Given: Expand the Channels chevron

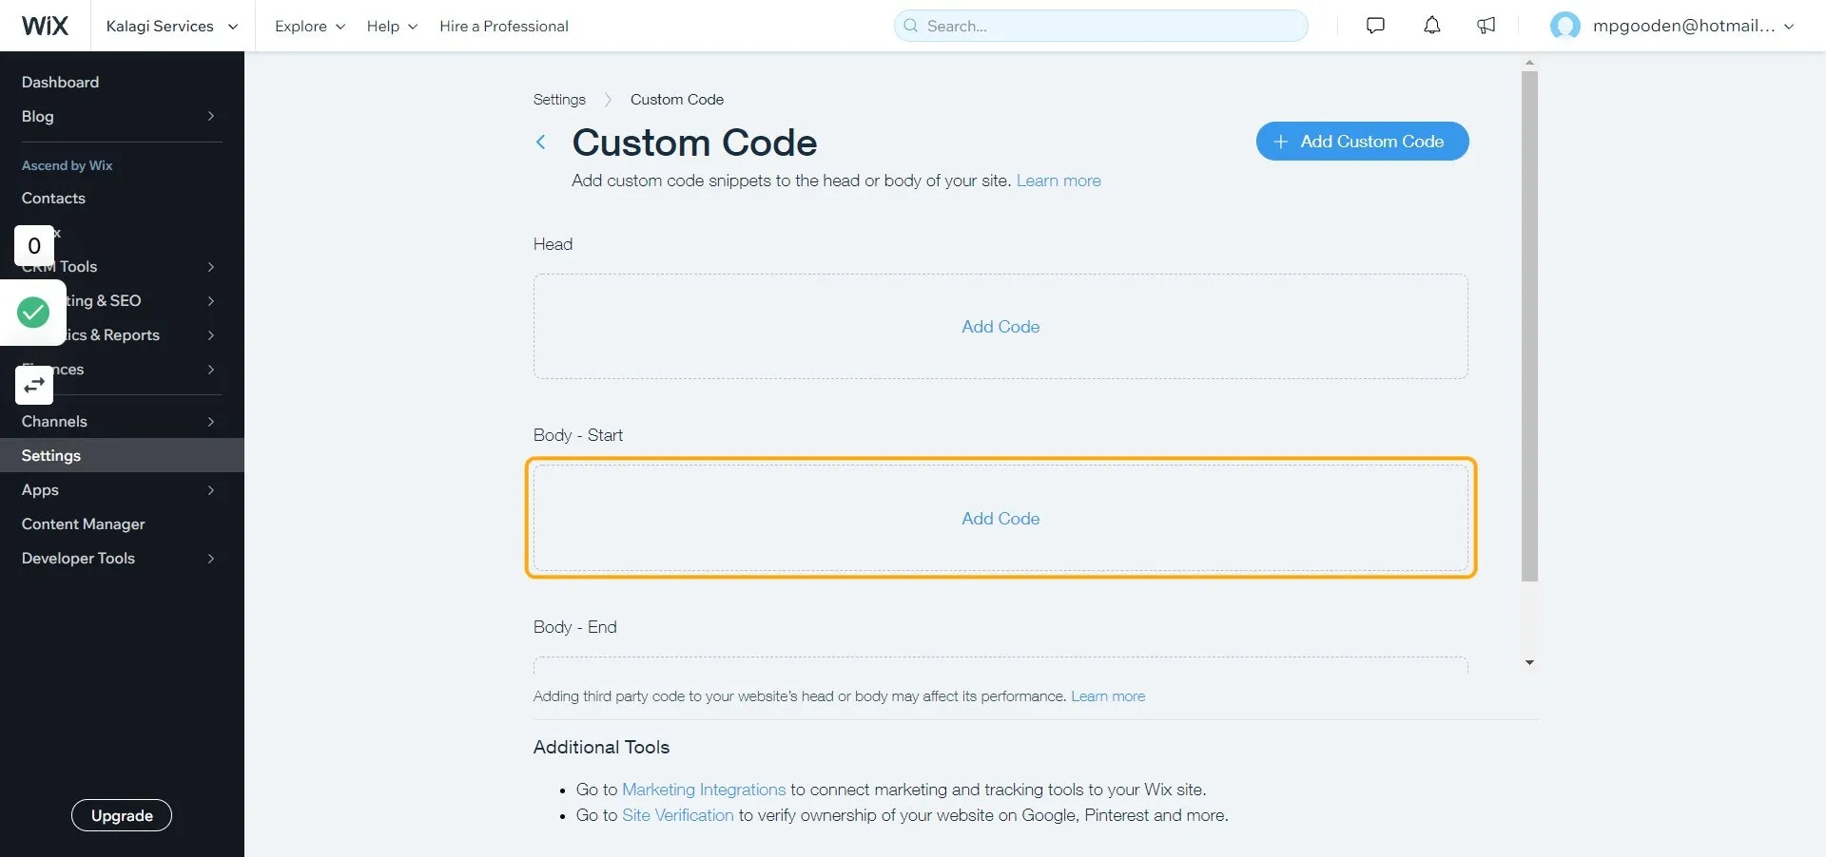Looking at the screenshot, I should 211,422.
